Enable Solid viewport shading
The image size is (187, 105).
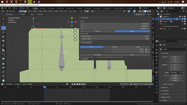click(145, 11)
